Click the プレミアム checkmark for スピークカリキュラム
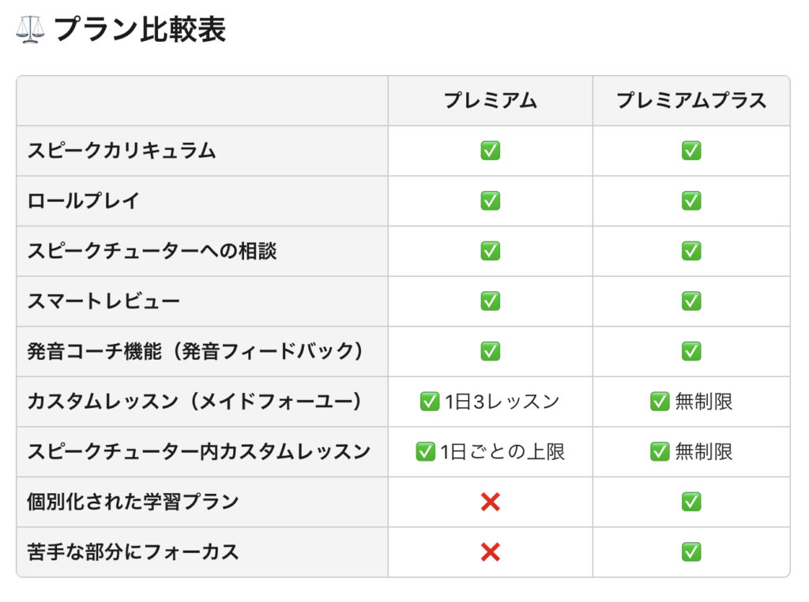 pos(490,151)
